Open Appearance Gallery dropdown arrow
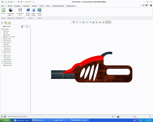Screen dimensions: 153x122 tap(13, 15)
